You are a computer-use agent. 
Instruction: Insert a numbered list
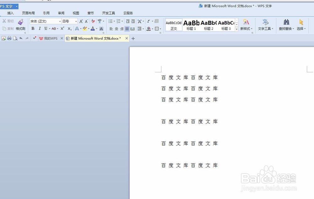119,21
